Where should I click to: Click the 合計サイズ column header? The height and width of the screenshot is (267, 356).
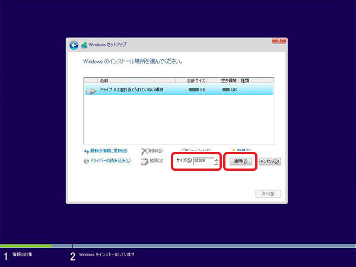[x=195, y=80]
